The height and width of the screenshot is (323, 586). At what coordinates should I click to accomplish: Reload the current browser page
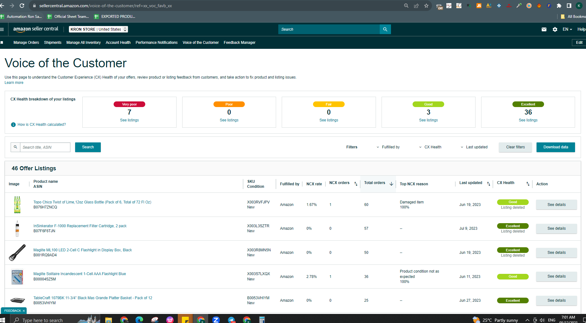point(22,6)
